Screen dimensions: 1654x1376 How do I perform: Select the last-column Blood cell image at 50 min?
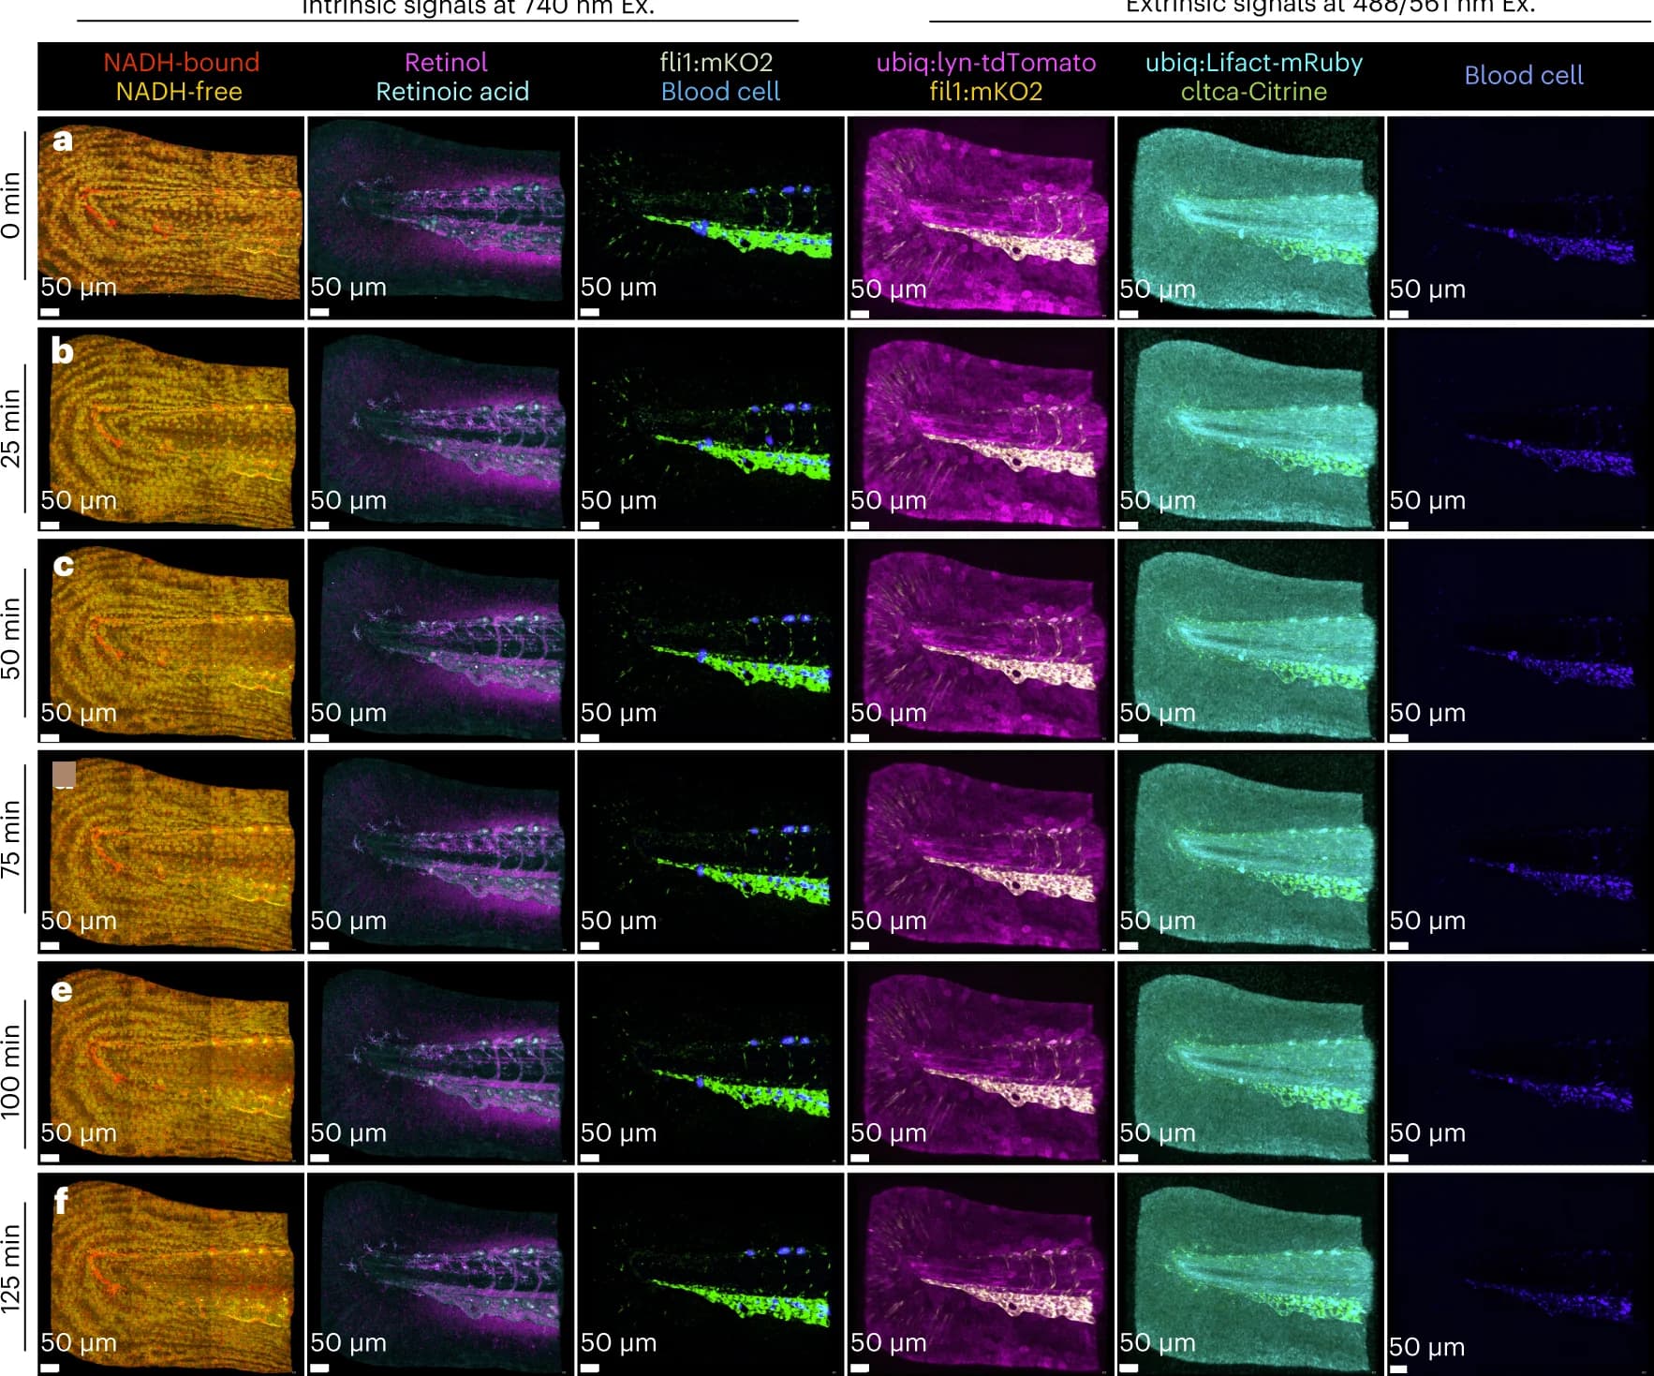(x=1520, y=641)
